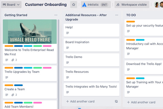Open Introductory call with Account Manager card
The image size is (163, 109).
point(144,48)
